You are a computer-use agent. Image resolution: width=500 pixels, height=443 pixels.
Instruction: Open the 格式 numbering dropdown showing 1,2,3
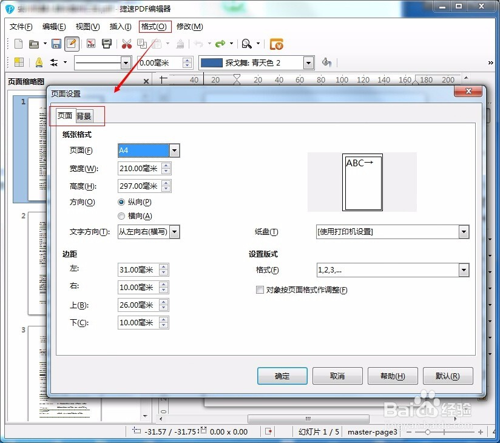[x=464, y=270]
